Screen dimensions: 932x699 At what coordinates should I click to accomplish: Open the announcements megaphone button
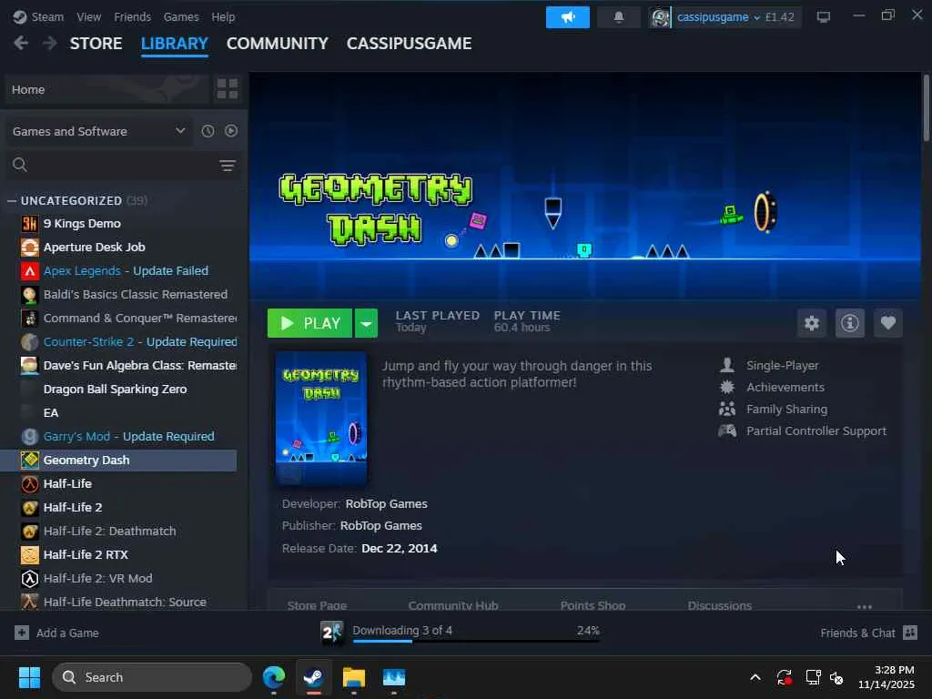click(x=568, y=17)
